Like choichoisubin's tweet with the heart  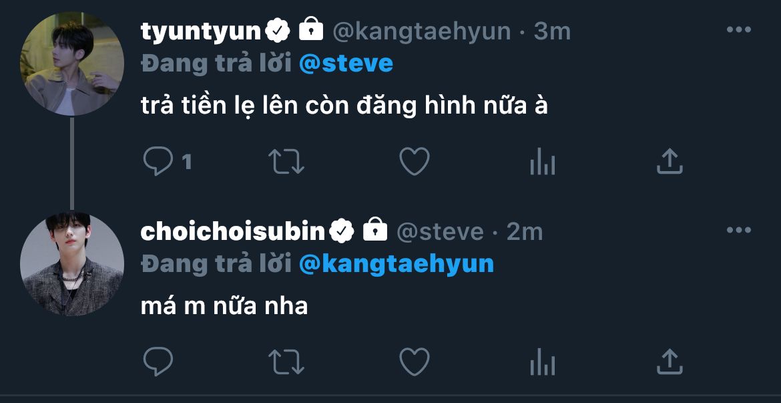click(x=414, y=362)
